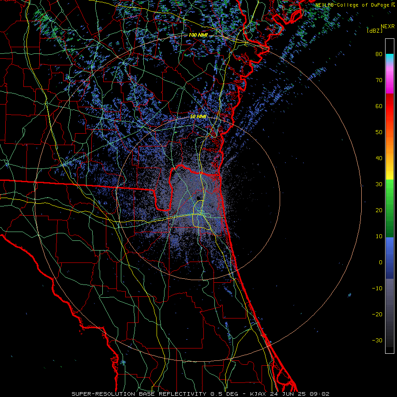Click the 60 value on the dBZ scale

(x=379, y=106)
